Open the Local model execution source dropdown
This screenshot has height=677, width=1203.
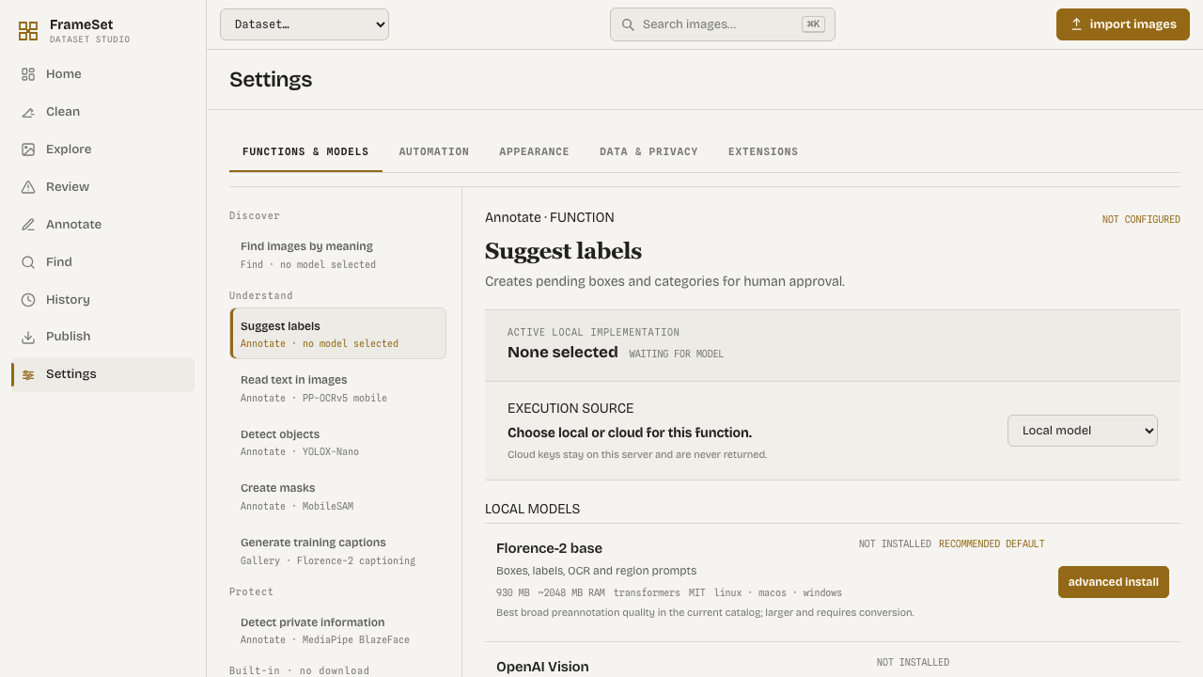1083,431
